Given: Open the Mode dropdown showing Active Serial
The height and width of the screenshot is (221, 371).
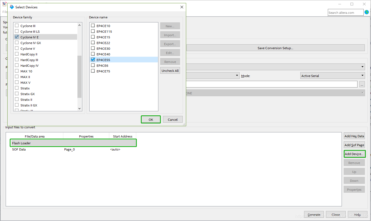Looking at the screenshot, I should pyautogui.click(x=333, y=76).
